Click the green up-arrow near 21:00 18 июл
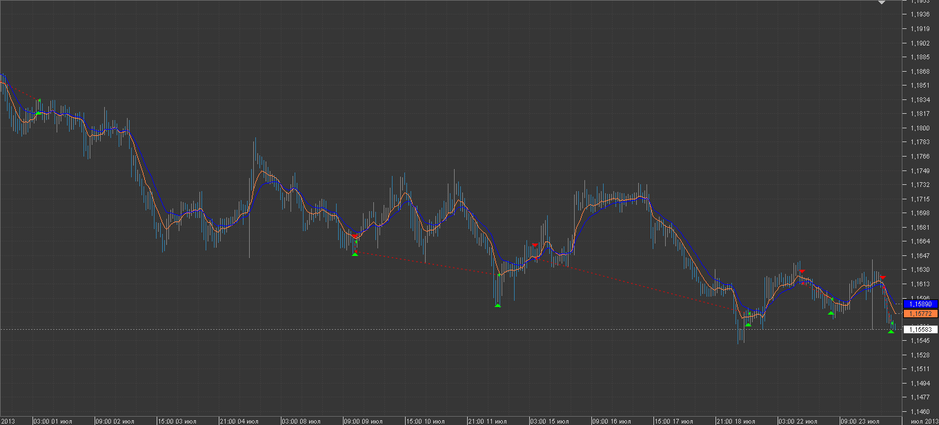 [x=748, y=324]
